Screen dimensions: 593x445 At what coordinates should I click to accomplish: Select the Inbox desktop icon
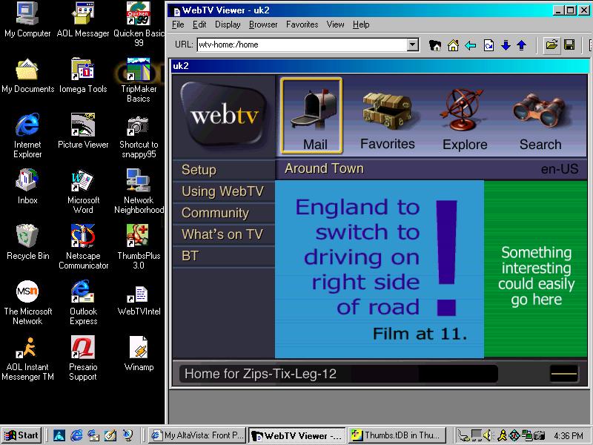(27, 187)
